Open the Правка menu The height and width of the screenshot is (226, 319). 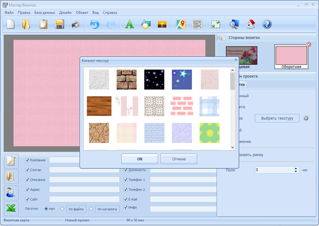click(x=24, y=13)
